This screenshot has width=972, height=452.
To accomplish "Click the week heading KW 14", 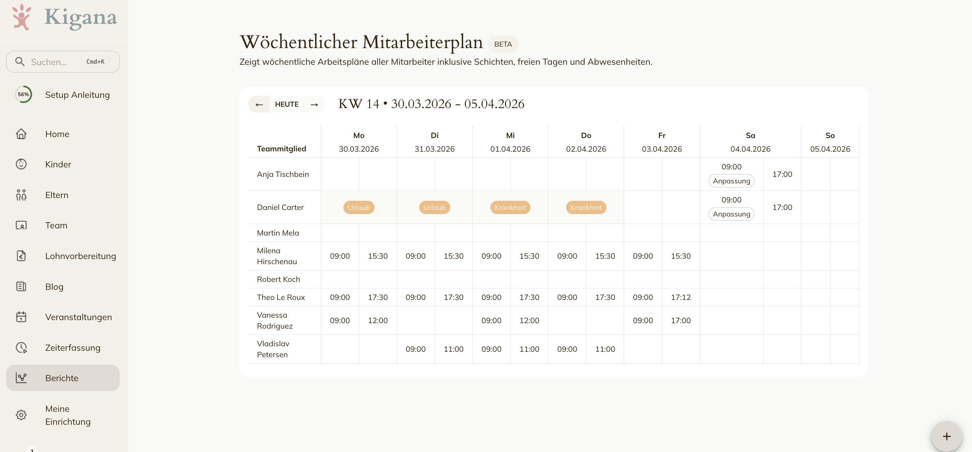I will (431, 104).
